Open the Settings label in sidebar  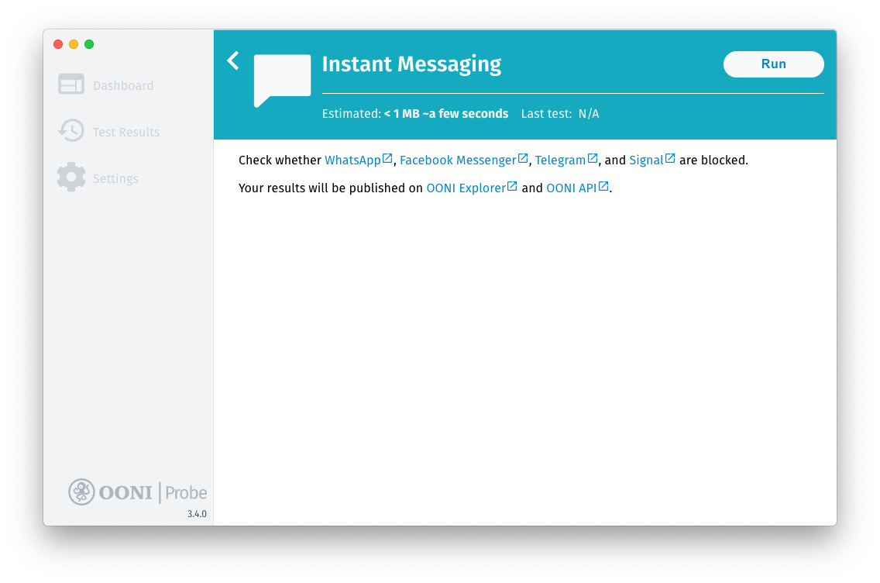click(115, 179)
